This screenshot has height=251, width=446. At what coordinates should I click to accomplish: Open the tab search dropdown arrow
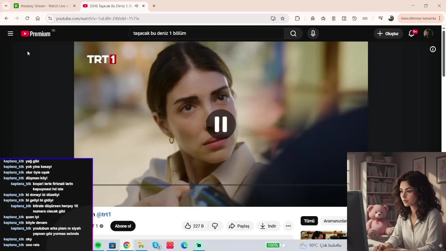point(6,6)
